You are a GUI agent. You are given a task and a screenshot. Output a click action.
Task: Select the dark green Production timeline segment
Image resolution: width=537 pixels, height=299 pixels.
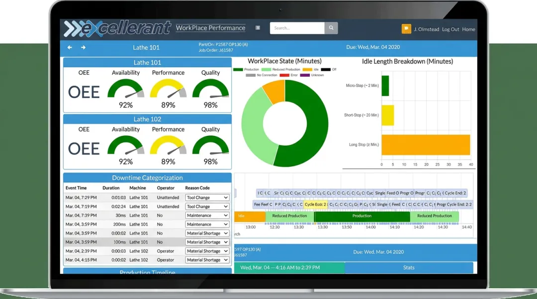click(362, 216)
